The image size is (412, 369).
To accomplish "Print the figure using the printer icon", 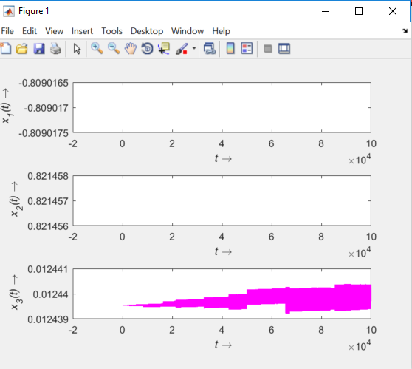I will [55, 49].
